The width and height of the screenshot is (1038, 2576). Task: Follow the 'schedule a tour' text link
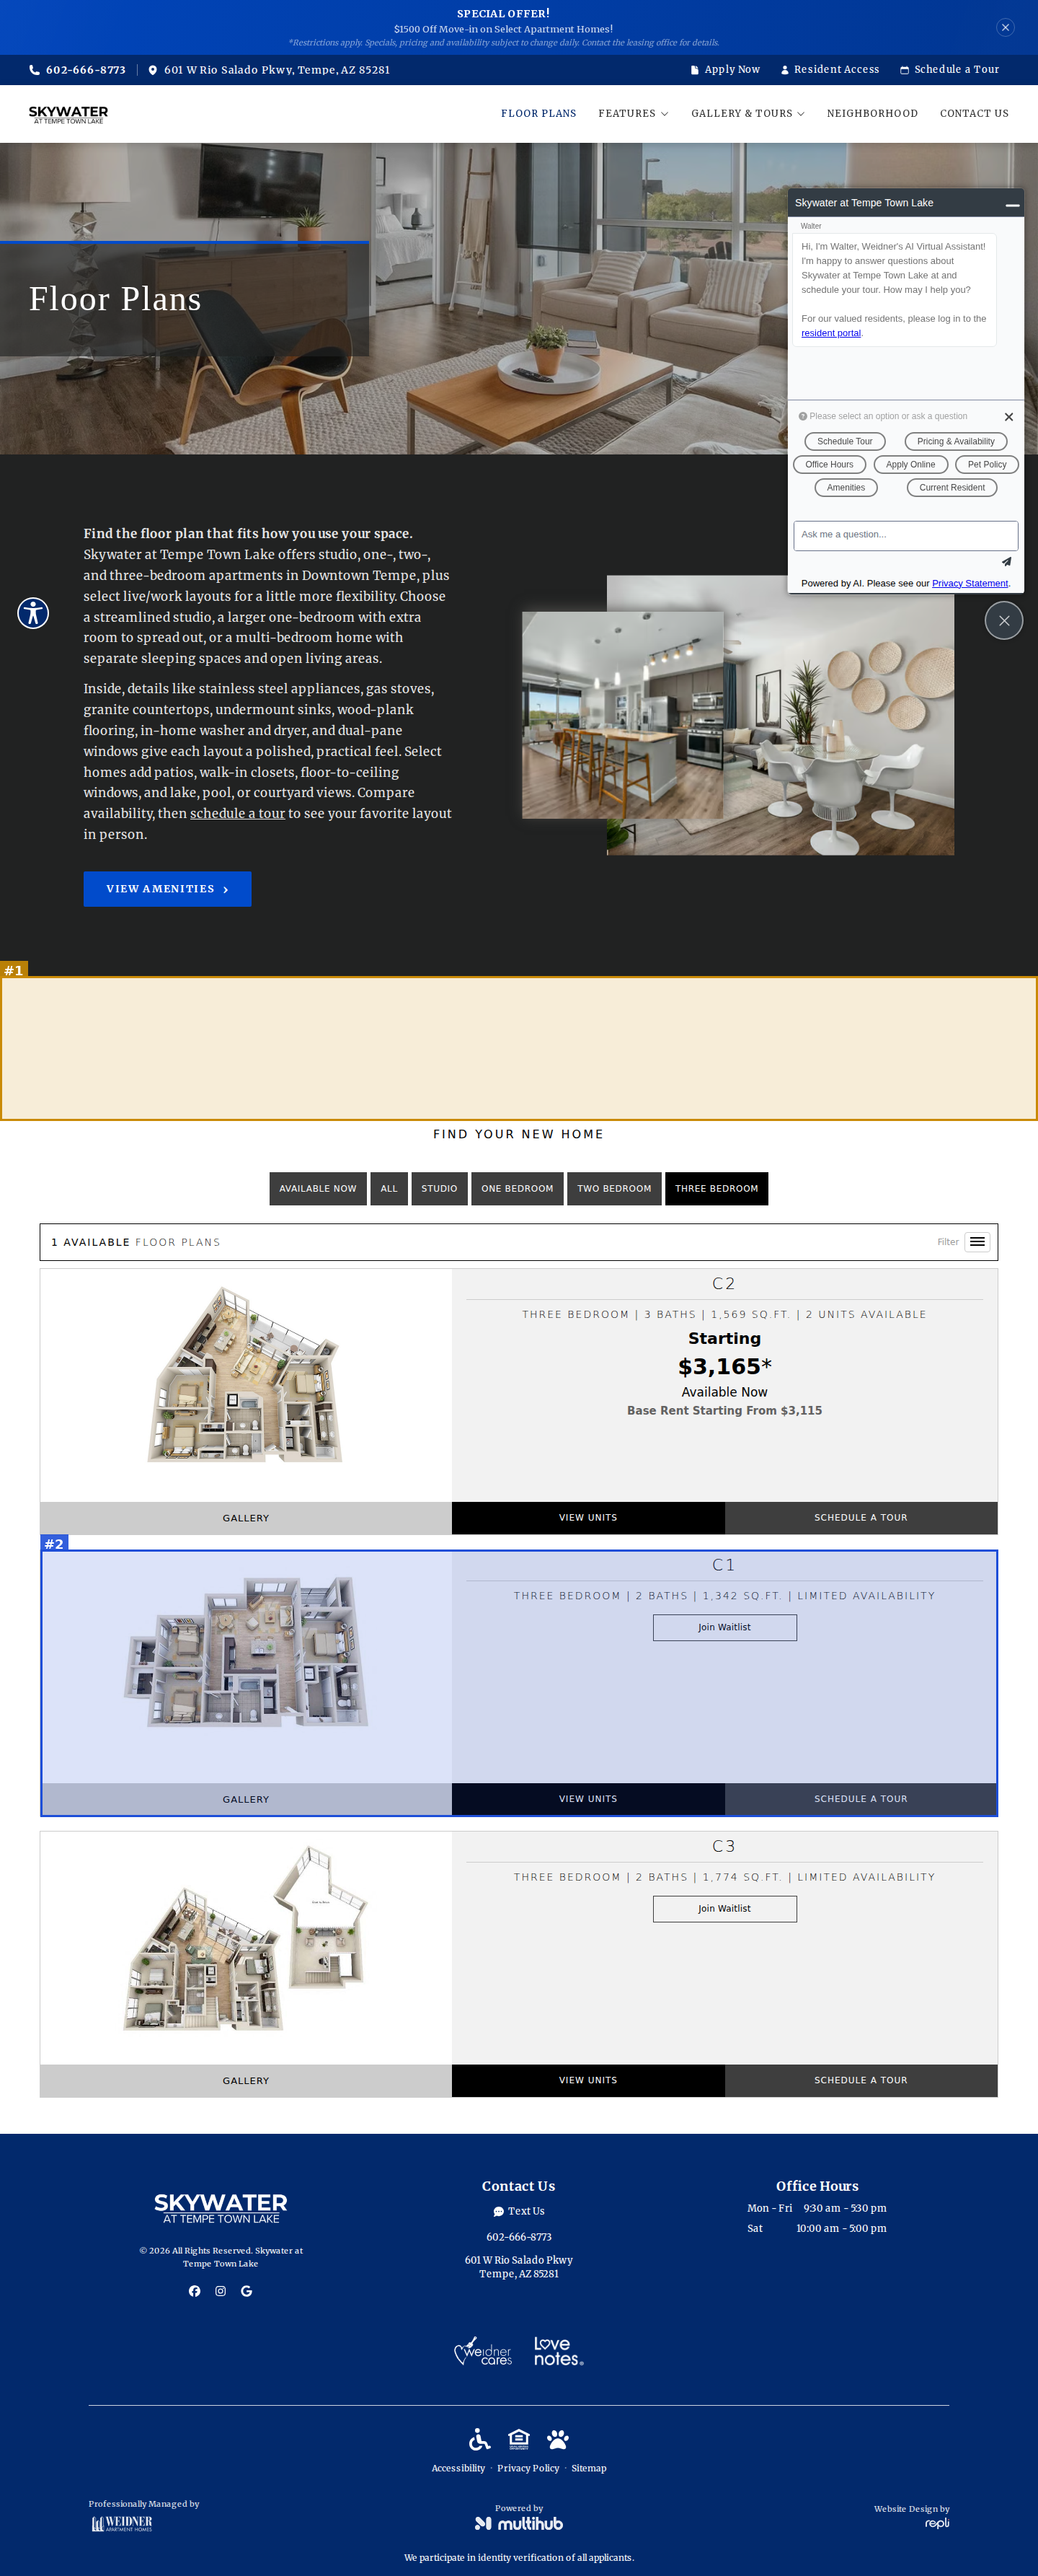click(238, 814)
